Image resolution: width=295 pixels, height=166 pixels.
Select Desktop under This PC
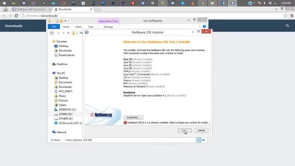pos(63,78)
